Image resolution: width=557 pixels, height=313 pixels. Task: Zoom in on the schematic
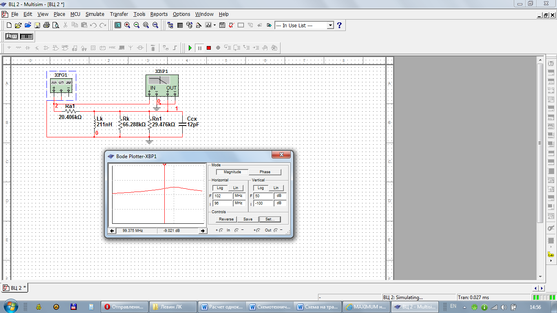coord(127,25)
